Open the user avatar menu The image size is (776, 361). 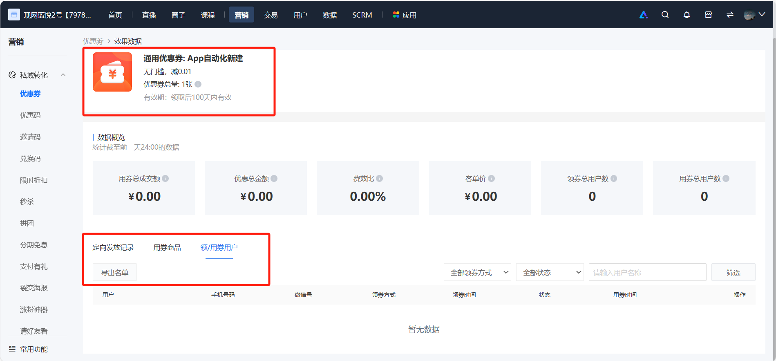(x=749, y=15)
